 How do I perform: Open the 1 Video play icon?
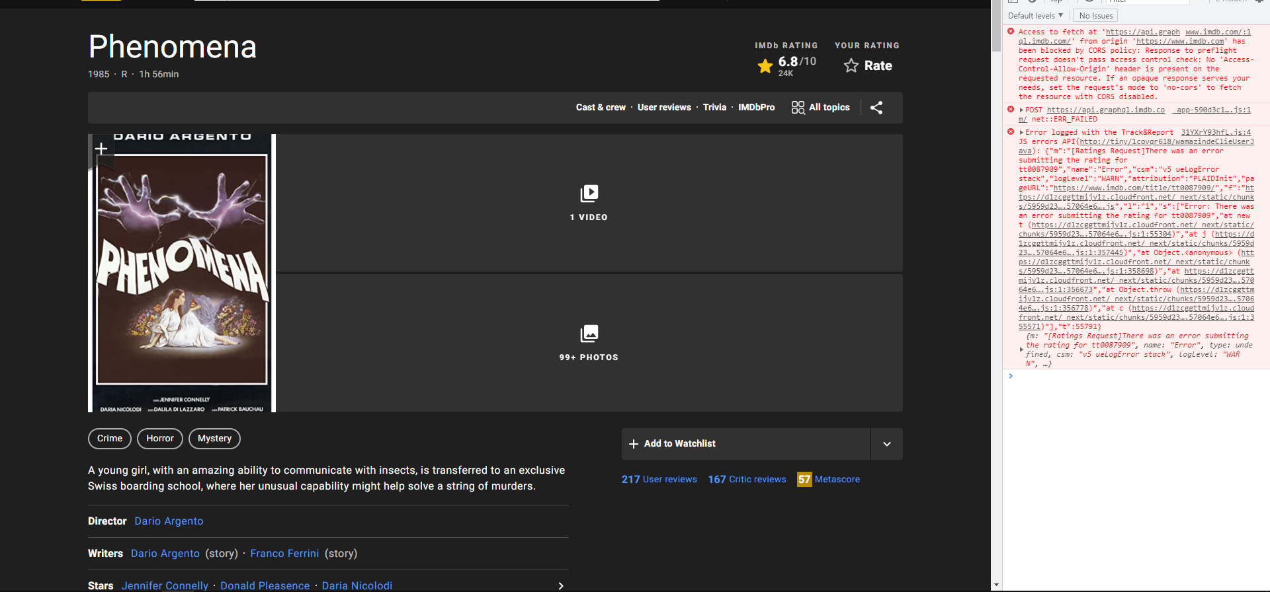click(589, 193)
